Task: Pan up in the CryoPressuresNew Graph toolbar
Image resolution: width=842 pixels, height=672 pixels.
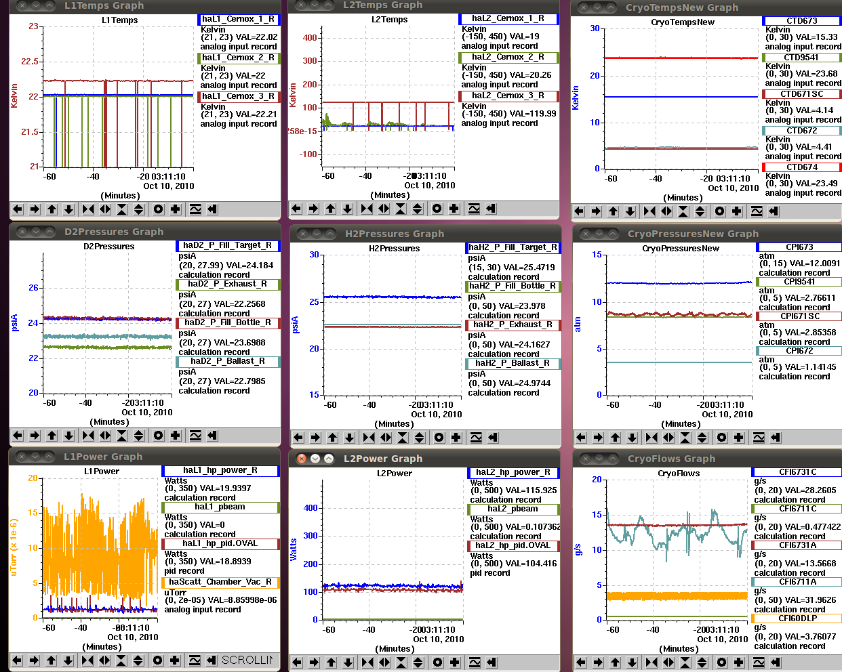Action: tap(615, 438)
